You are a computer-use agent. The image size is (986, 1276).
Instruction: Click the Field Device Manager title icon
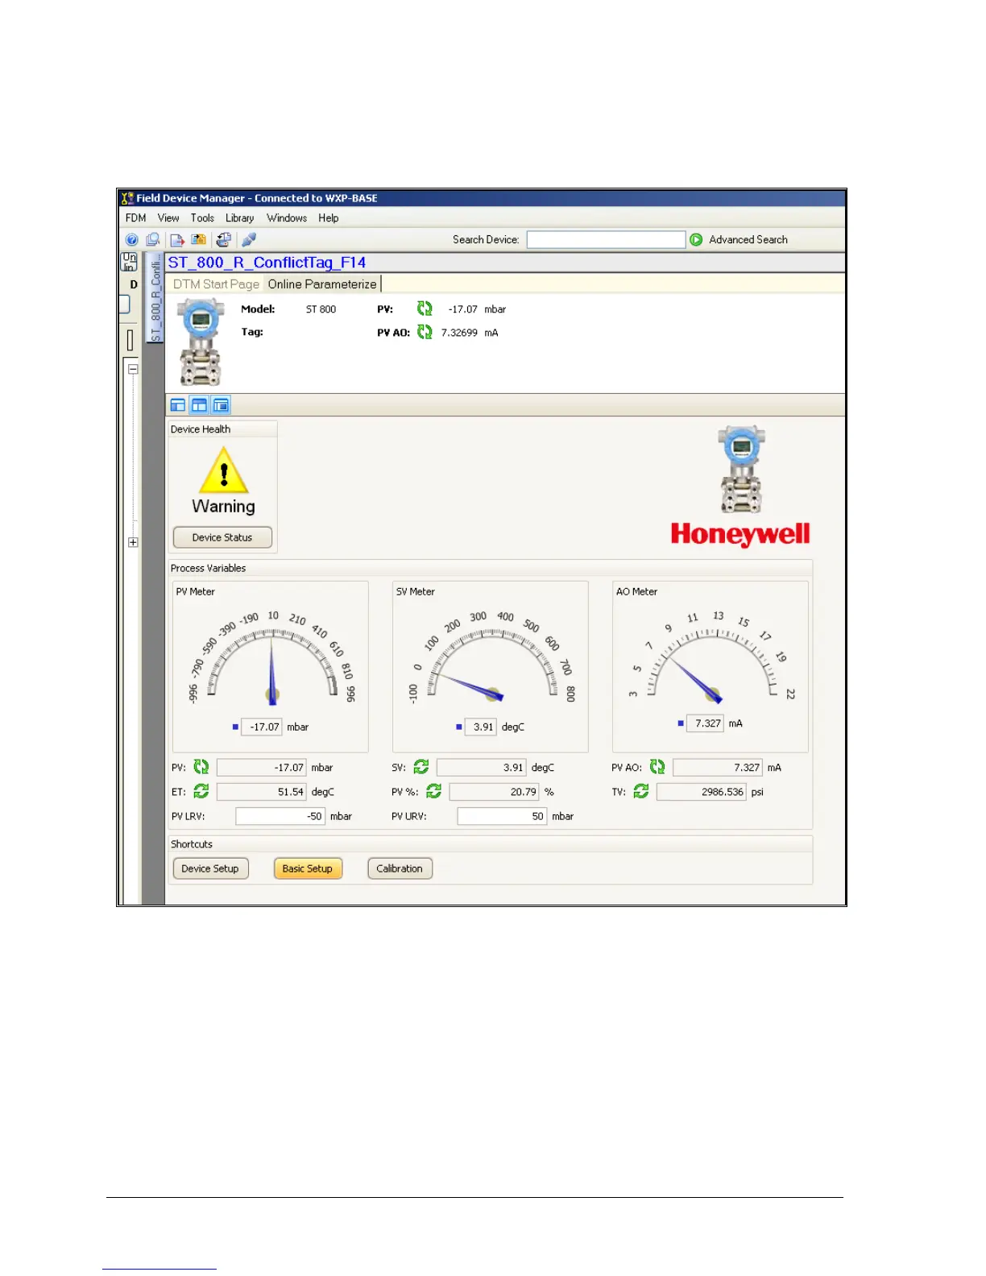pyautogui.click(x=126, y=198)
